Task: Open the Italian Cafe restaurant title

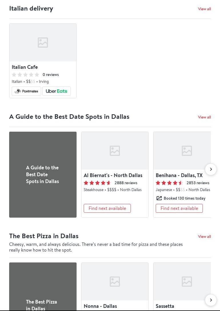Action: pyautogui.click(x=25, y=67)
